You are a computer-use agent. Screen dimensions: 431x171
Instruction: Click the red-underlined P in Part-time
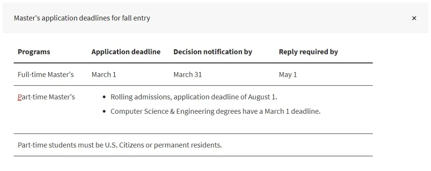(x=20, y=97)
